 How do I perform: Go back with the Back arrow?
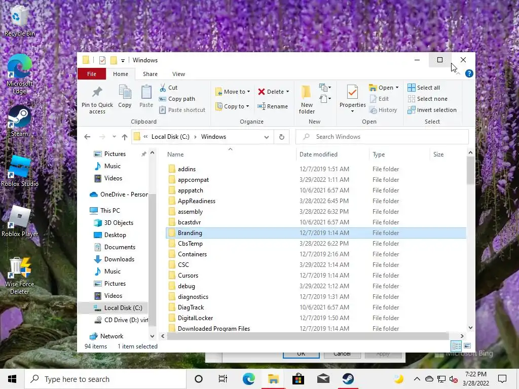click(87, 137)
